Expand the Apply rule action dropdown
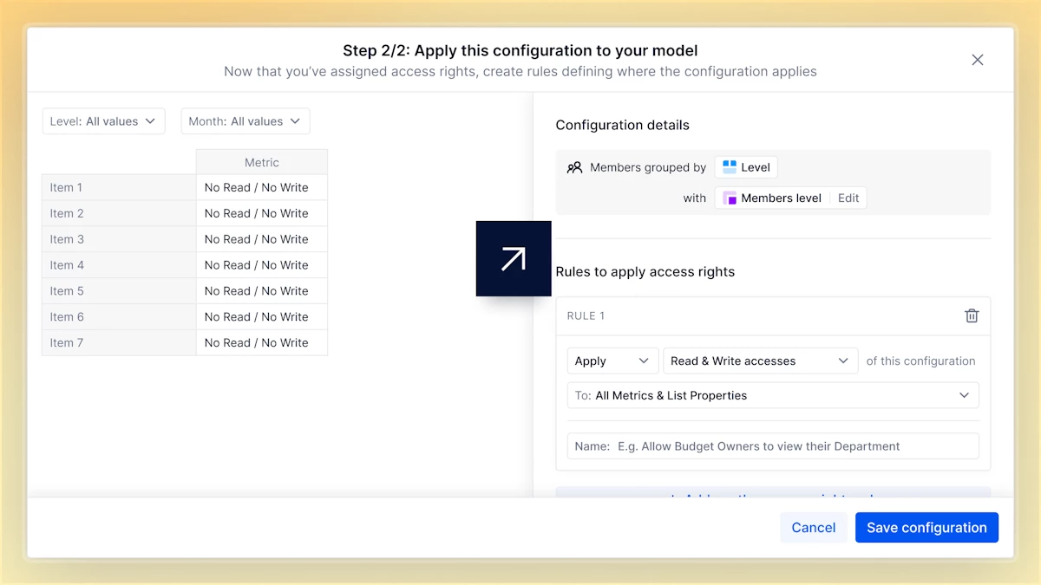 (612, 361)
